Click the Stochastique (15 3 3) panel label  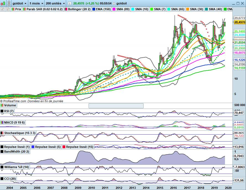[18, 133]
